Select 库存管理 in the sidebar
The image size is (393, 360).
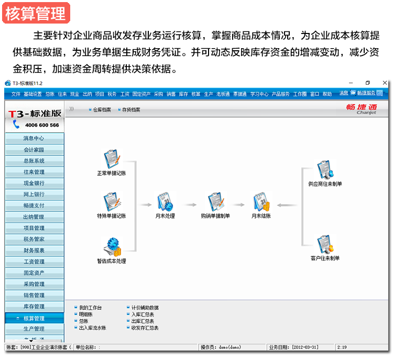pyautogui.click(x=34, y=307)
